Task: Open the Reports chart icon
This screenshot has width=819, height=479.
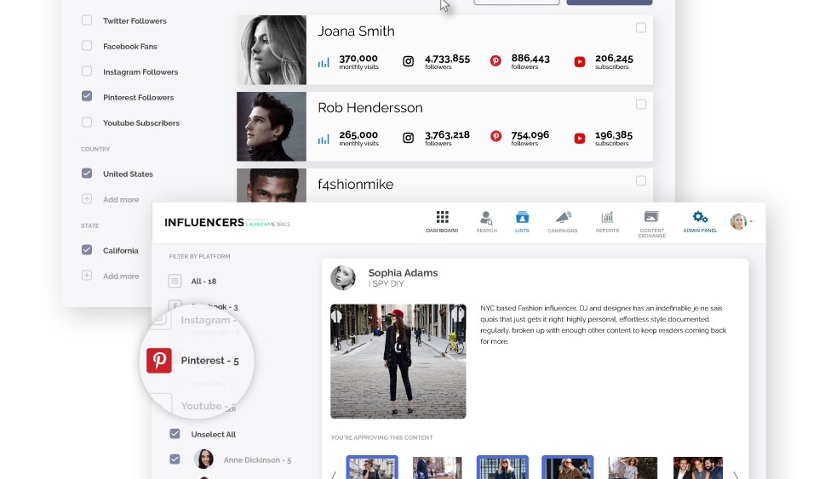Action: coord(607,217)
